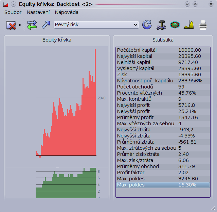Viewport: 217px width, 212px height.
Task: Click the green contracts count chart
Action: click(66, 183)
